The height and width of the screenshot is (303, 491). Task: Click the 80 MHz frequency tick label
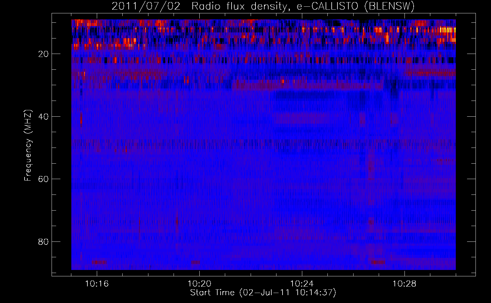43,242
